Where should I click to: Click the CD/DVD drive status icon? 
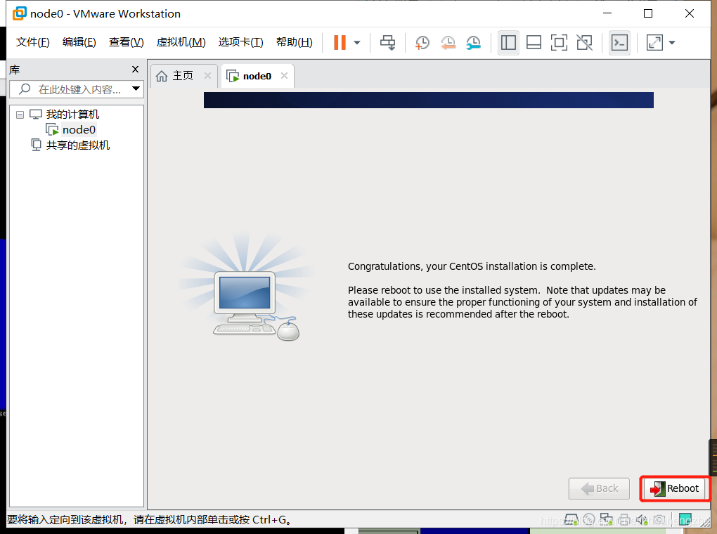coord(589,520)
